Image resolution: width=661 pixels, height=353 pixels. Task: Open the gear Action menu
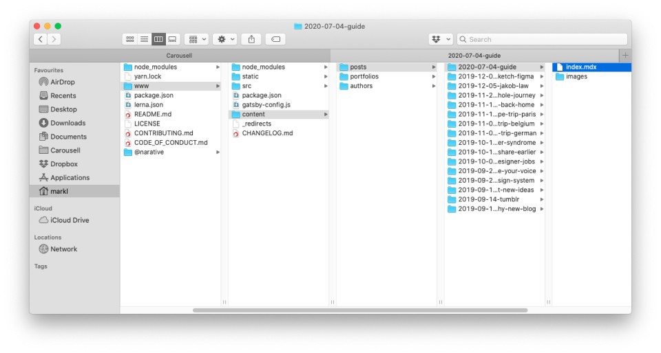point(225,39)
